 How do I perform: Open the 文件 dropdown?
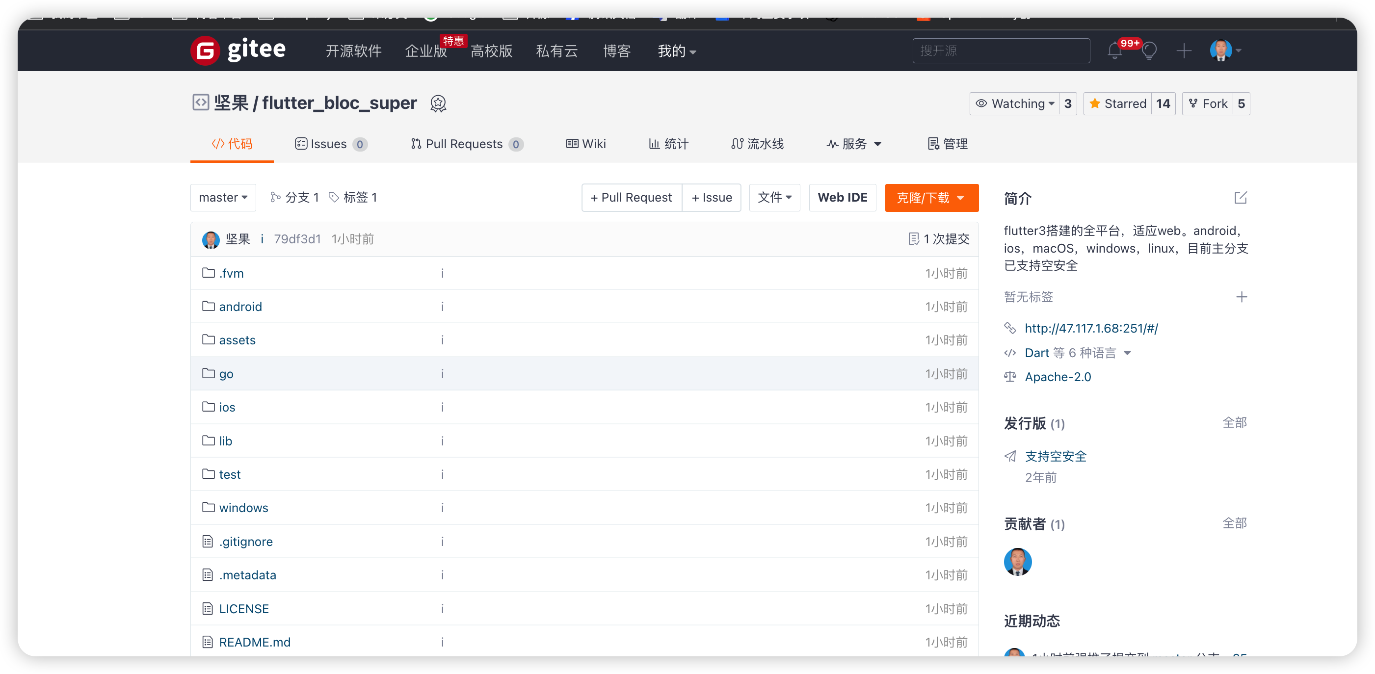click(774, 198)
